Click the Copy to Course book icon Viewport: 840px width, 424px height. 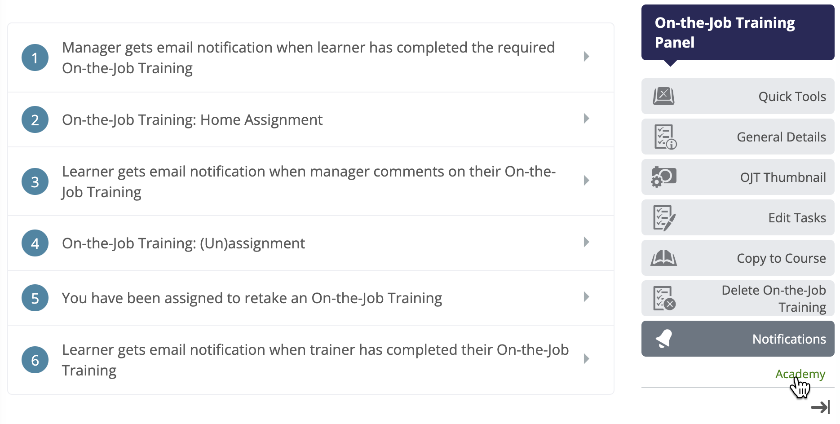[x=663, y=258]
